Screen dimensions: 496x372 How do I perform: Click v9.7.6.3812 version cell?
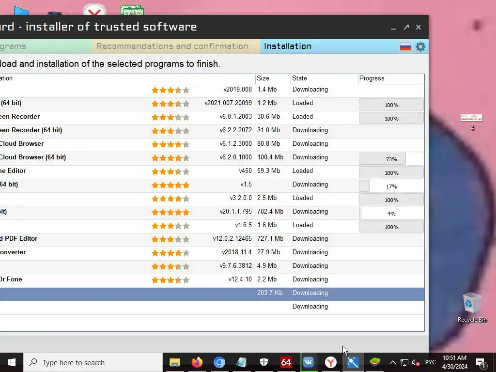[236, 266]
